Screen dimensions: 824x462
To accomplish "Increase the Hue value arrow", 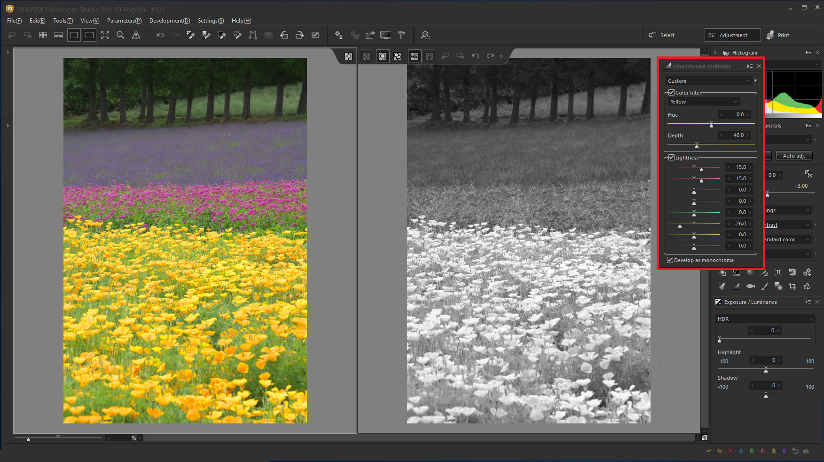I will [748, 114].
